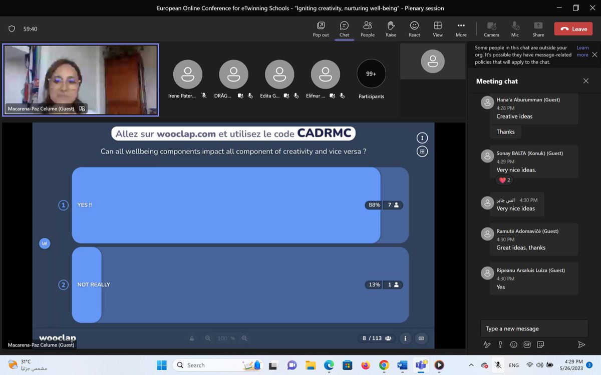Click the 'Creative ideas' chat message
Viewport: 601px width, 375px height.
pos(514,116)
